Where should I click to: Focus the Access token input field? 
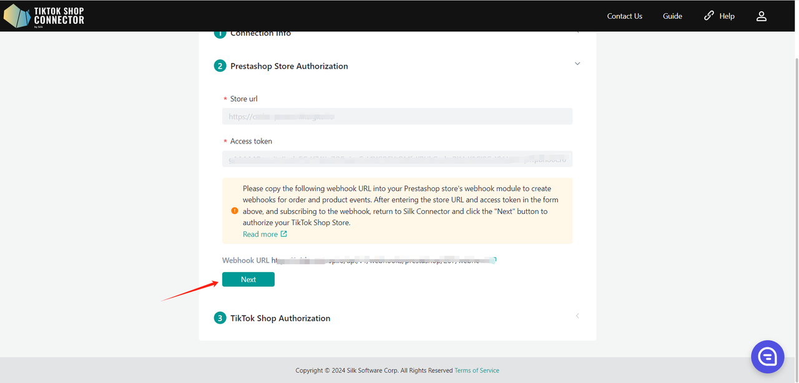(x=397, y=159)
